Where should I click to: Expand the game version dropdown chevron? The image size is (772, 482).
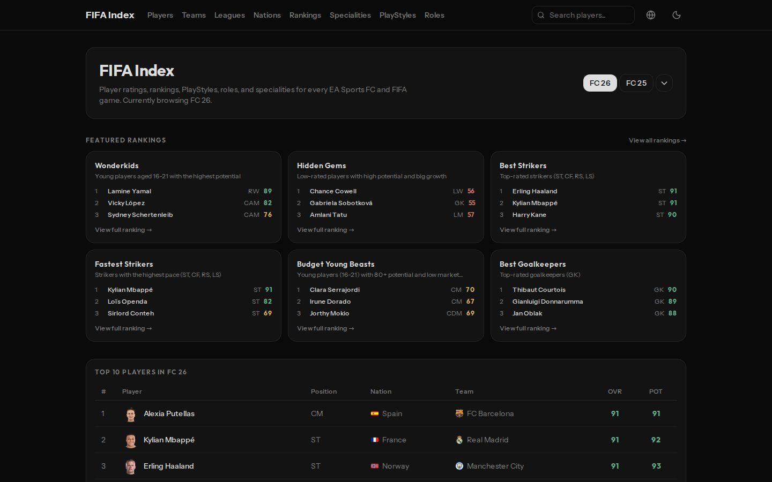coord(664,83)
